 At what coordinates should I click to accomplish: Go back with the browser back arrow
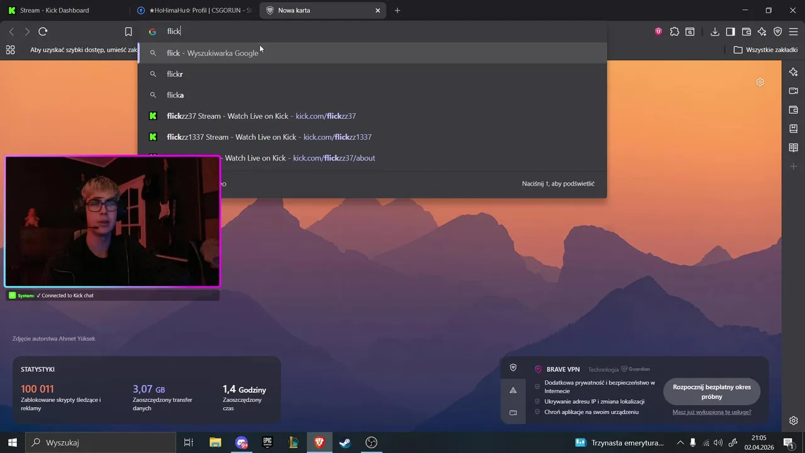[x=11, y=31]
